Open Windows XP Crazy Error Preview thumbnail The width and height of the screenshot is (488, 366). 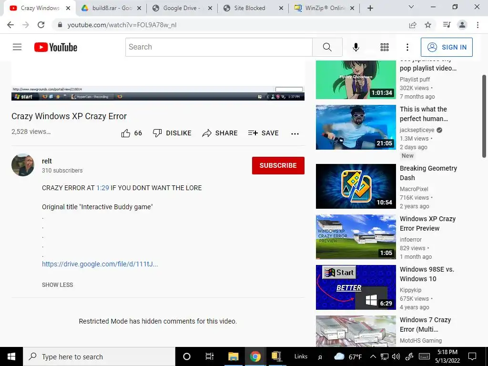(356, 236)
